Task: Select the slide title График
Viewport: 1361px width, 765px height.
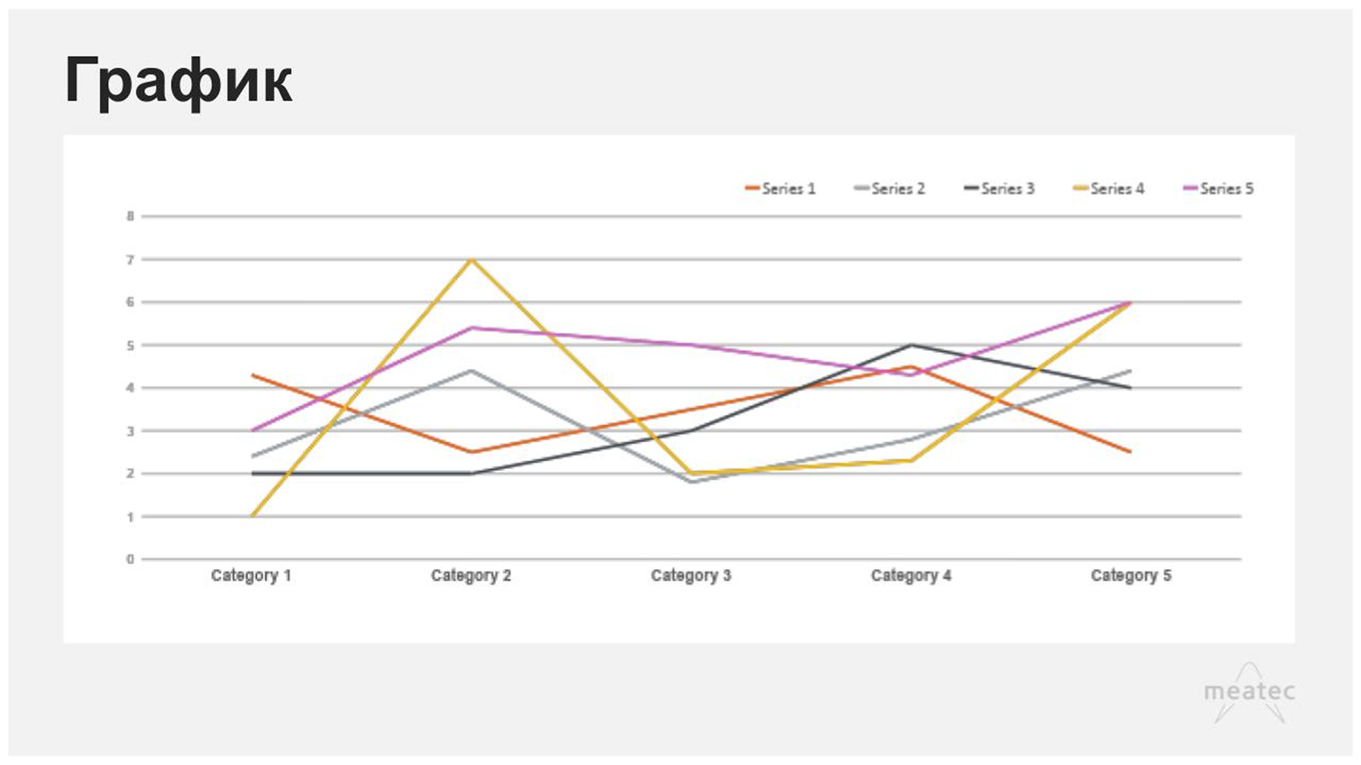Action: (x=179, y=81)
